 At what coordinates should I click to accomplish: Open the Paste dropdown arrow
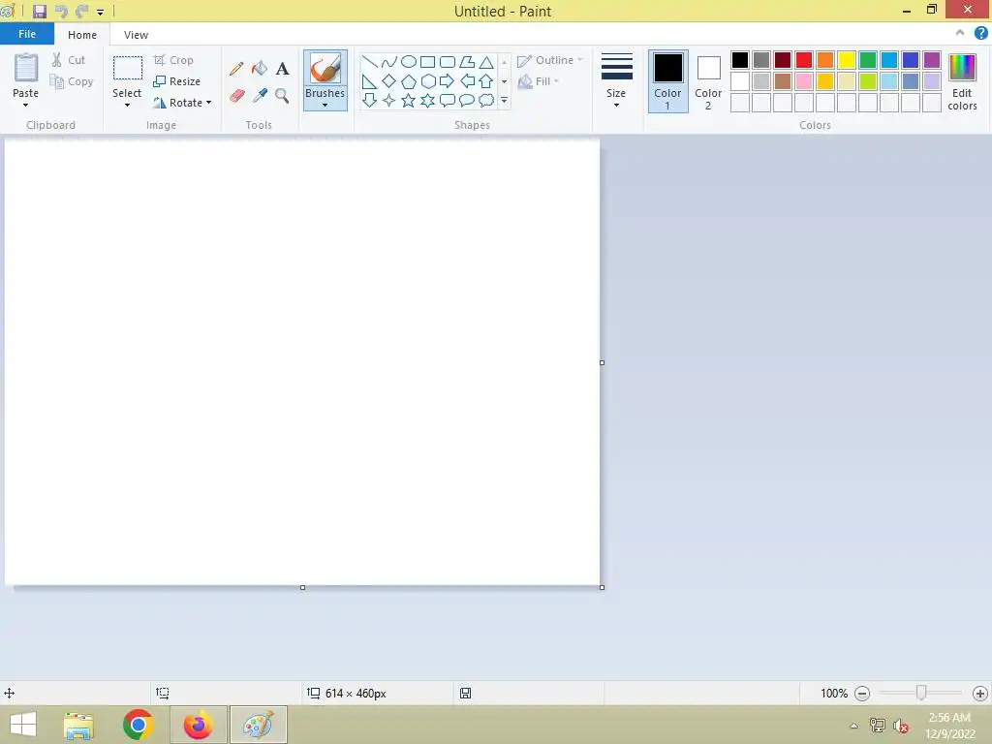pos(25,105)
